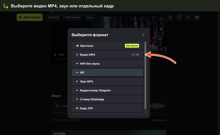Open the search icon in header
Viewport: 220px width, 135px height.
(170, 17)
